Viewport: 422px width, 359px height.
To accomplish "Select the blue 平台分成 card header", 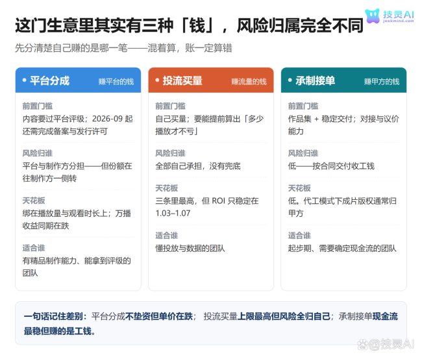I will 78,80.
